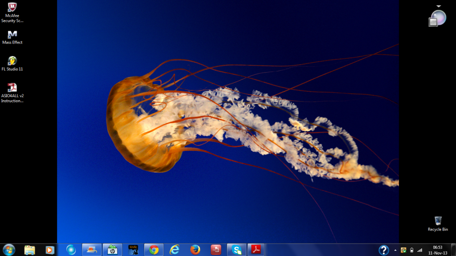Open Google Chrome from the taskbar

(154, 250)
